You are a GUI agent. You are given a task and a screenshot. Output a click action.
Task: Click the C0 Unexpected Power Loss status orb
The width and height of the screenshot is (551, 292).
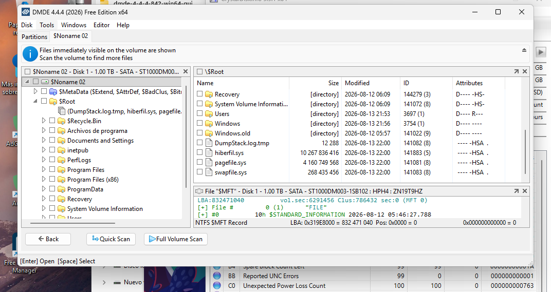tap(217, 286)
